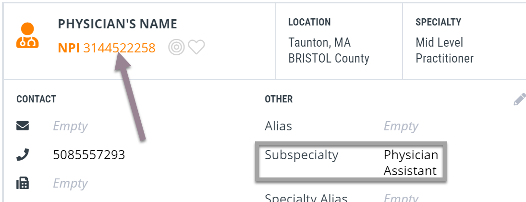Image resolution: width=526 pixels, height=202 pixels.
Task: Click the empty Specialty Alias value
Action: coord(401,198)
